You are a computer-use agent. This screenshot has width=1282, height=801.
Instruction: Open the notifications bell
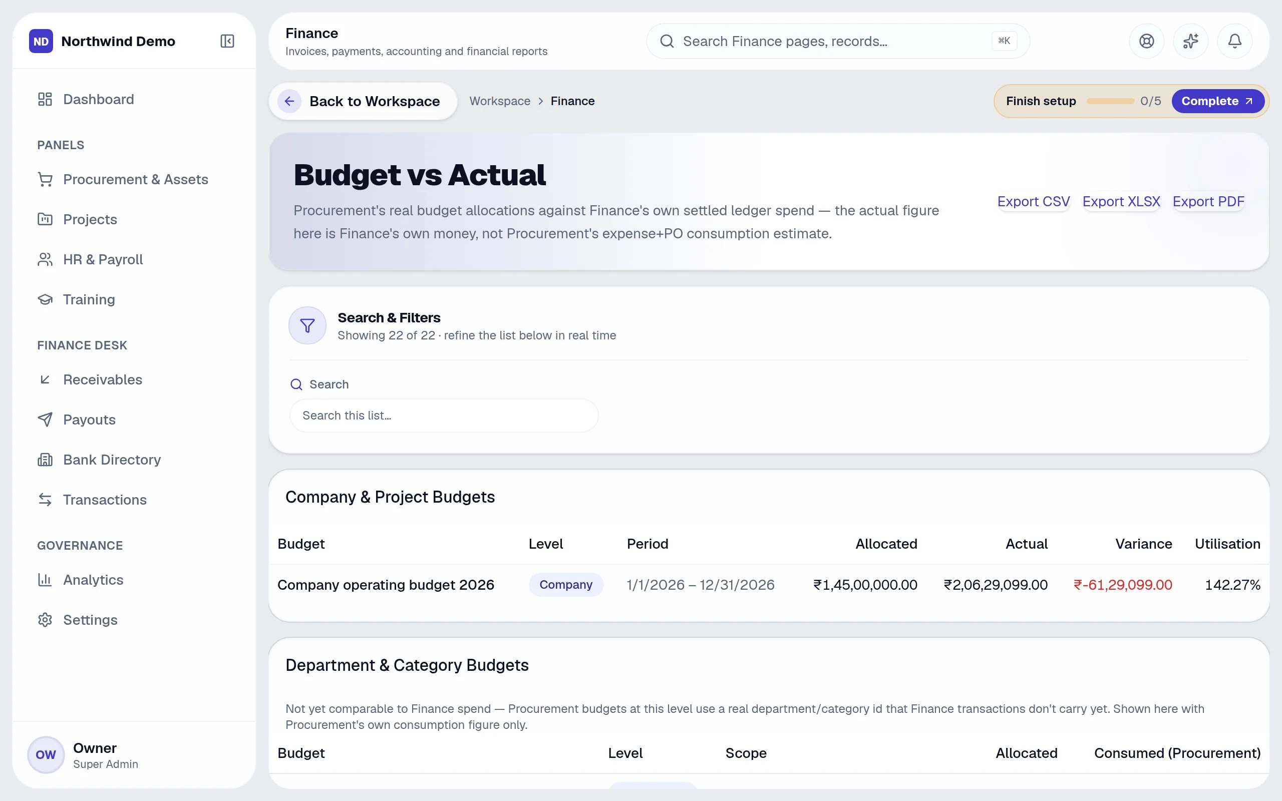[x=1234, y=41]
